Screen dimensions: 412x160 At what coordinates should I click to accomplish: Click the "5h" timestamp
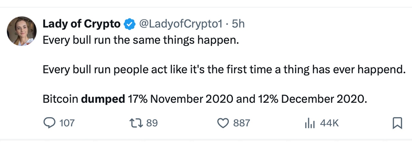coord(238,24)
